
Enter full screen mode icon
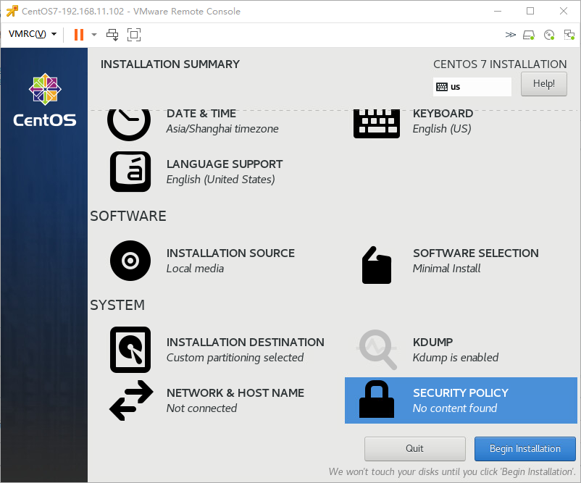point(134,35)
